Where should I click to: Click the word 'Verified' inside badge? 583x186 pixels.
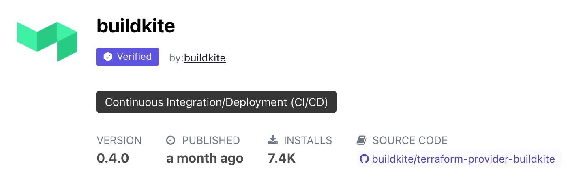point(134,57)
